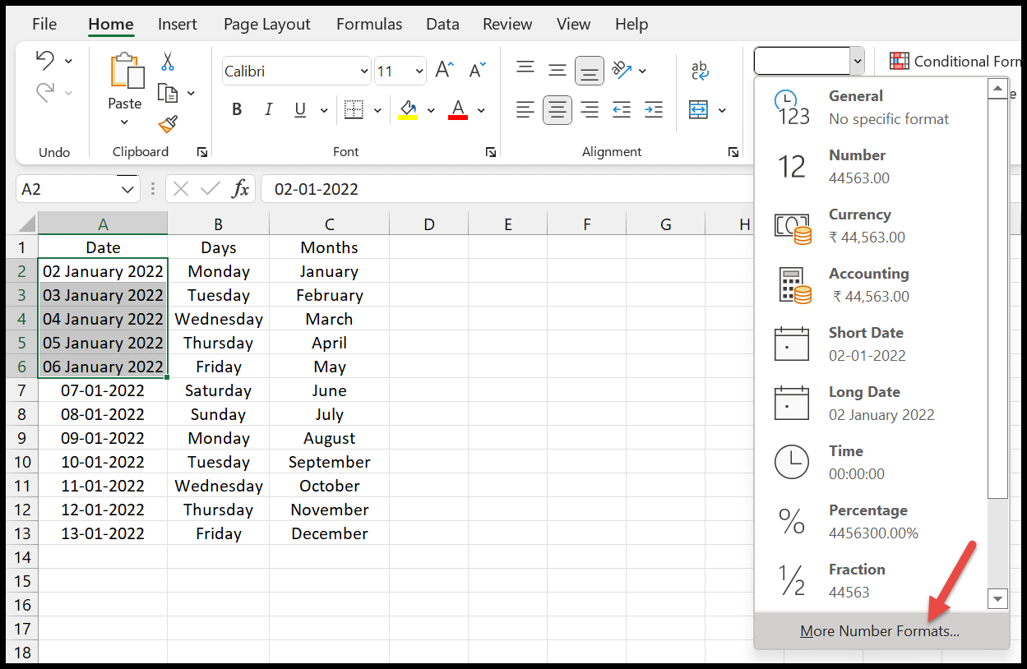Choose Currency format option
The width and height of the screenshot is (1027, 669).
pyautogui.click(x=871, y=226)
